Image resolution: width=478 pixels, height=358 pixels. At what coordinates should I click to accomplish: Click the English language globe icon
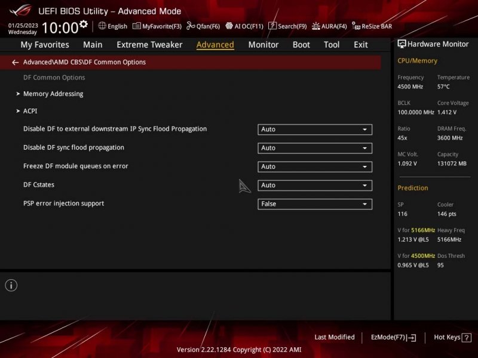point(102,26)
